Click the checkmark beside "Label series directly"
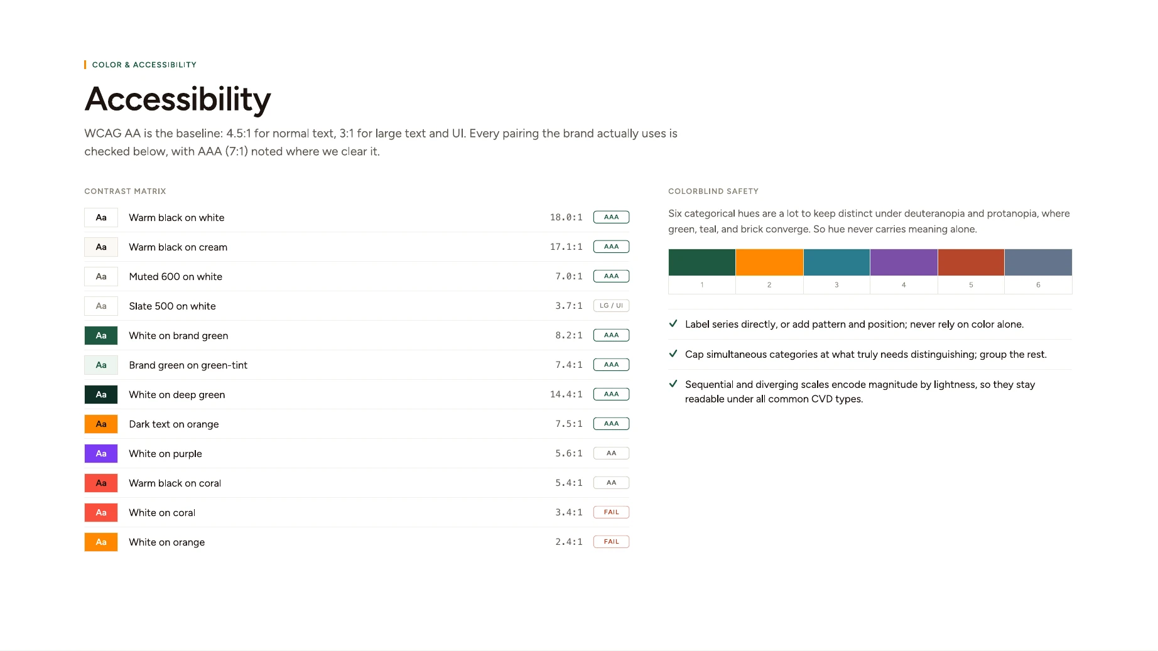Screen dimensions: 1158x651 coord(673,324)
